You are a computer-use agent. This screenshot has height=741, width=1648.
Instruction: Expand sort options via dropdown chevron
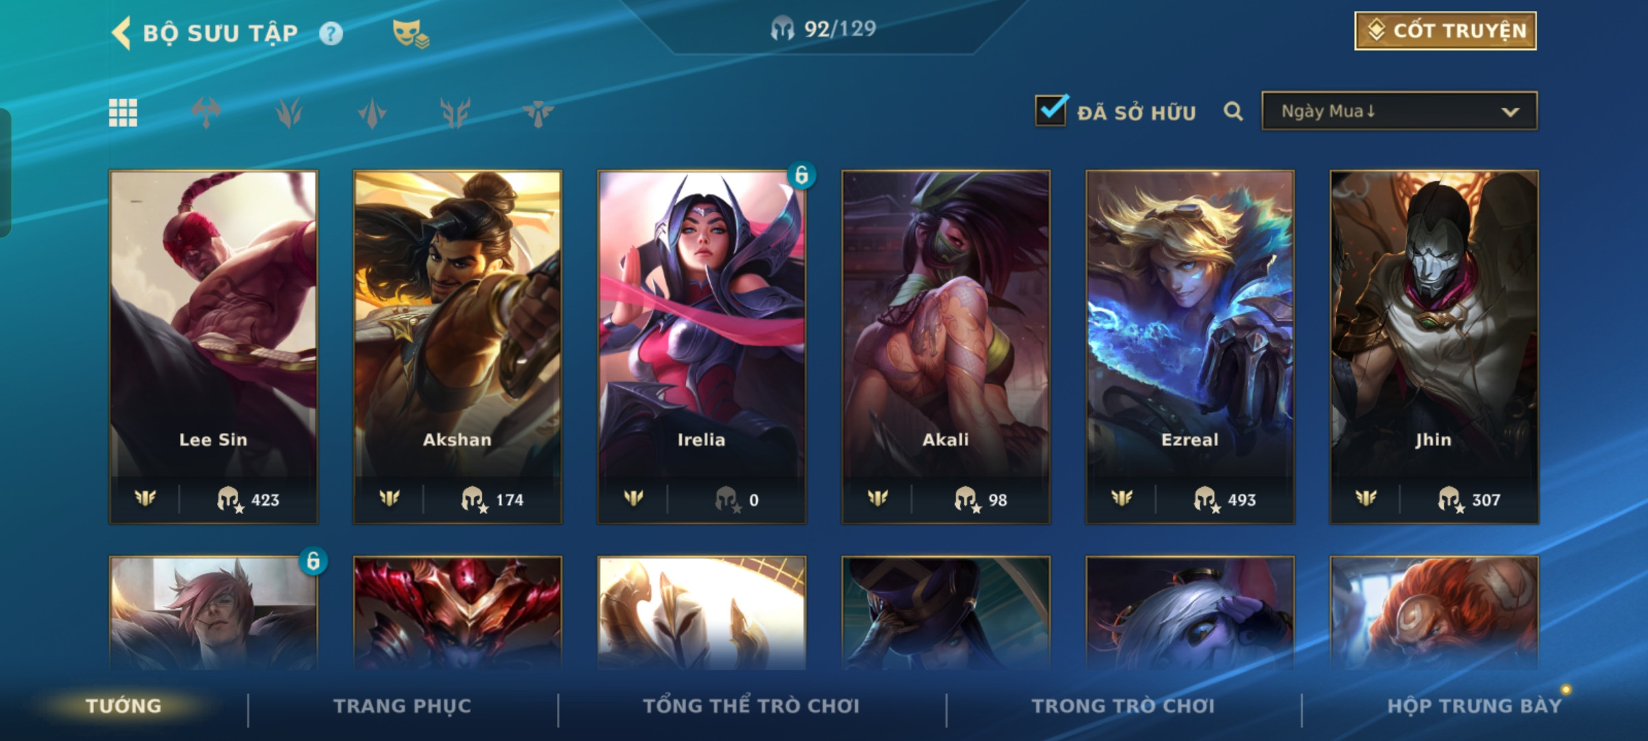pos(1510,112)
